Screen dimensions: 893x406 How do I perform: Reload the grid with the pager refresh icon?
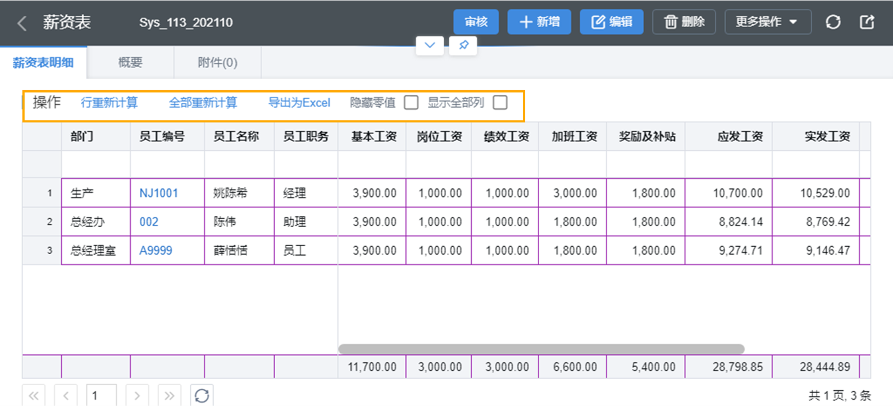(x=202, y=395)
